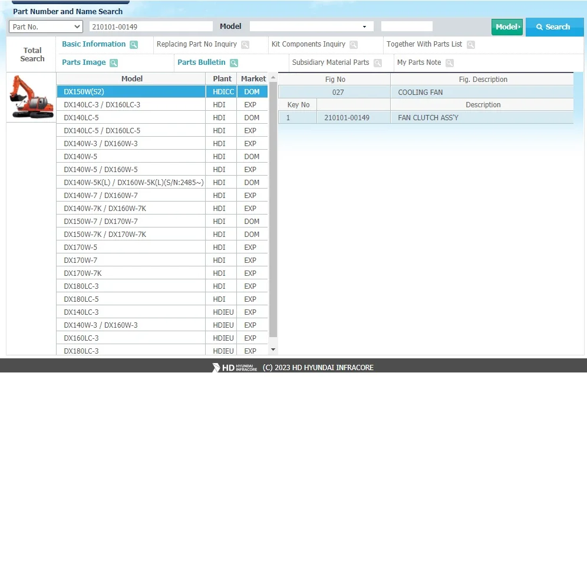Select the DX170W-7 model row
Screen dimensions: 587x587
pyautogui.click(x=162, y=260)
